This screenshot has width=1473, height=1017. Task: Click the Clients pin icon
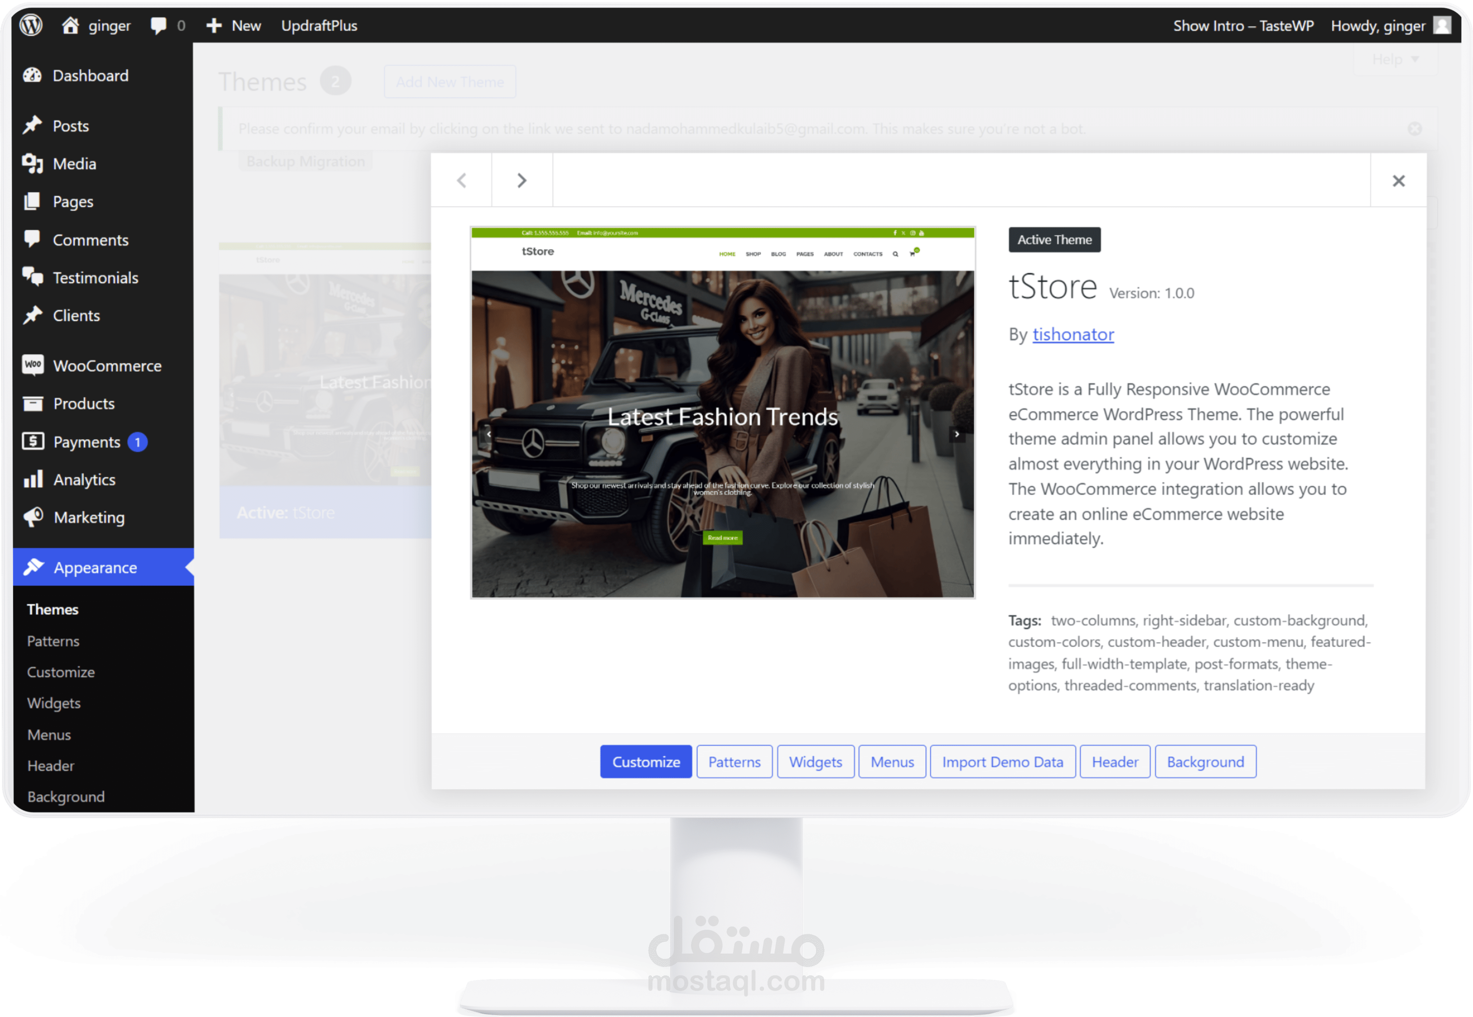pyautogui.click(x=32, y=315)
